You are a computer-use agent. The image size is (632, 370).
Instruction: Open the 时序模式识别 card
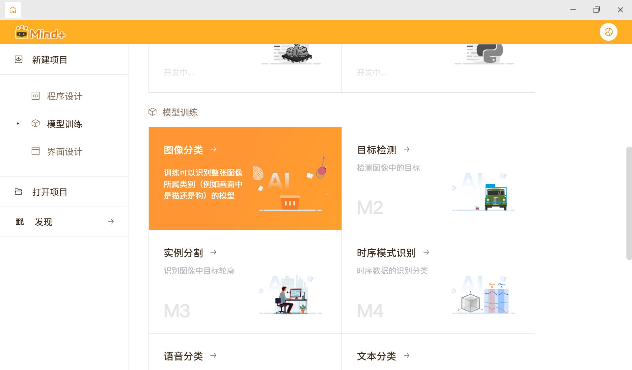[438, 282]
